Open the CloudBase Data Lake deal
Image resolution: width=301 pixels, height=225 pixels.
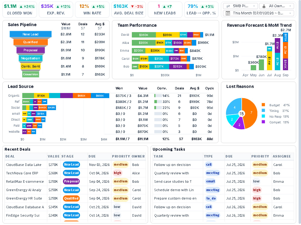tap(23, 165)
